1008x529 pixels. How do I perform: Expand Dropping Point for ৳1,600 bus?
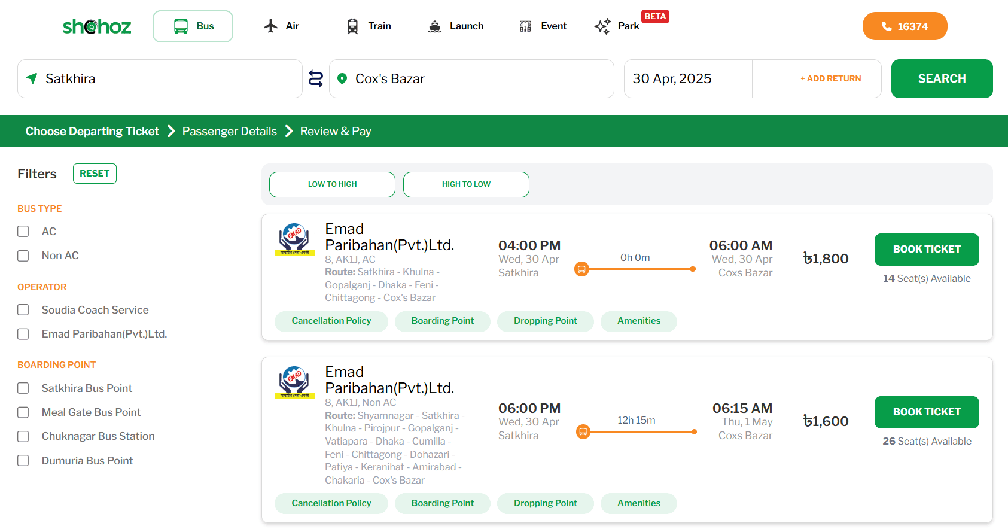[546, 504]
